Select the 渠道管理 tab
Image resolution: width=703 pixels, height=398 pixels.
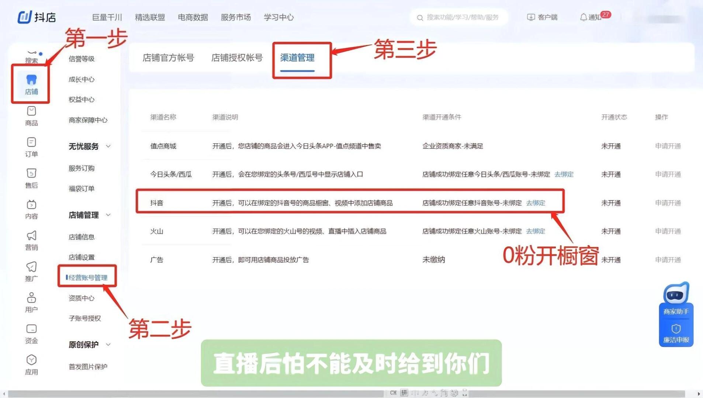click(x=297, y=58)
